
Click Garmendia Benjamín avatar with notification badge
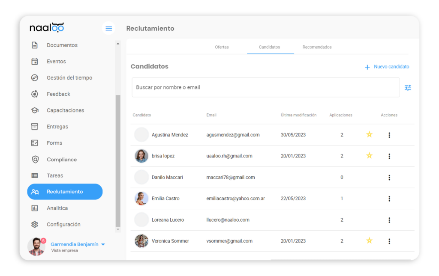pyautogui.click(x=36, y=246)
